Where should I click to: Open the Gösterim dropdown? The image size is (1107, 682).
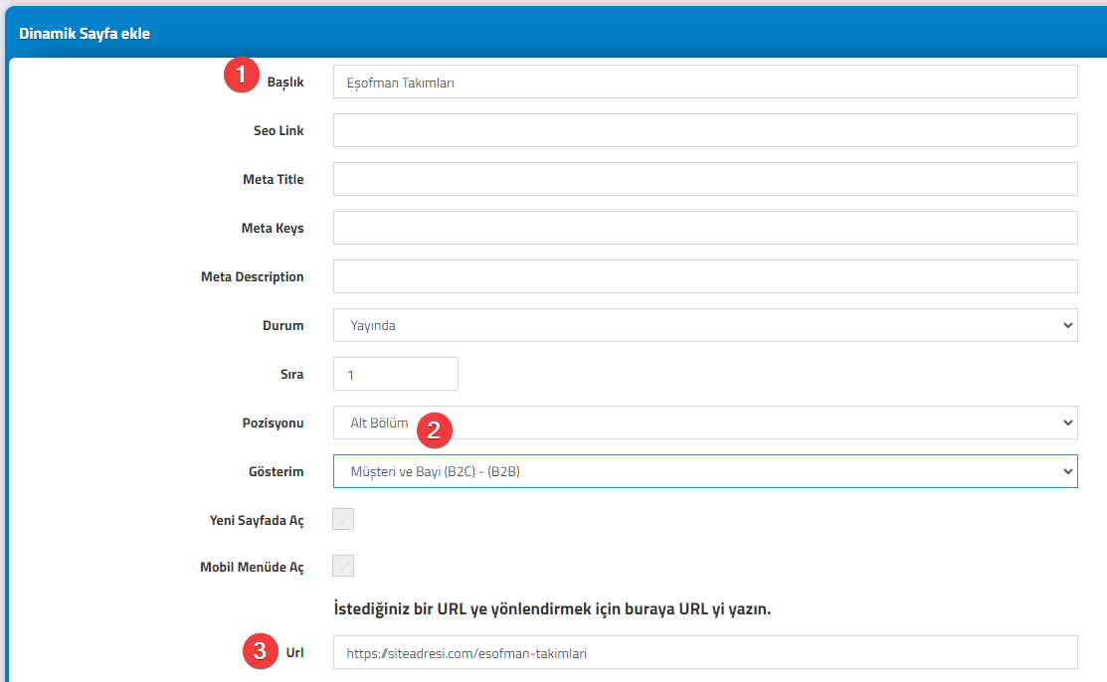tap(705, 471)
